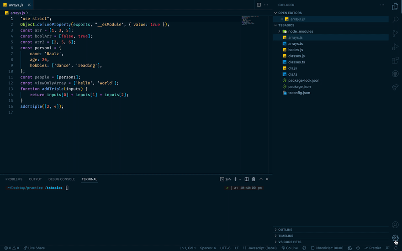Create a new terminal with plus icon
402x251 pixels.
pyautogui.click(x=235, y=179)
